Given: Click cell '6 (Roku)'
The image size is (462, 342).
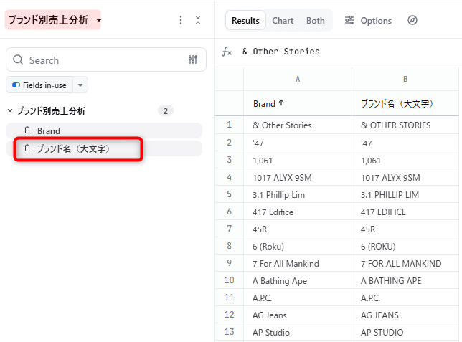Looking at the screenshot, I should click(298, 246).
